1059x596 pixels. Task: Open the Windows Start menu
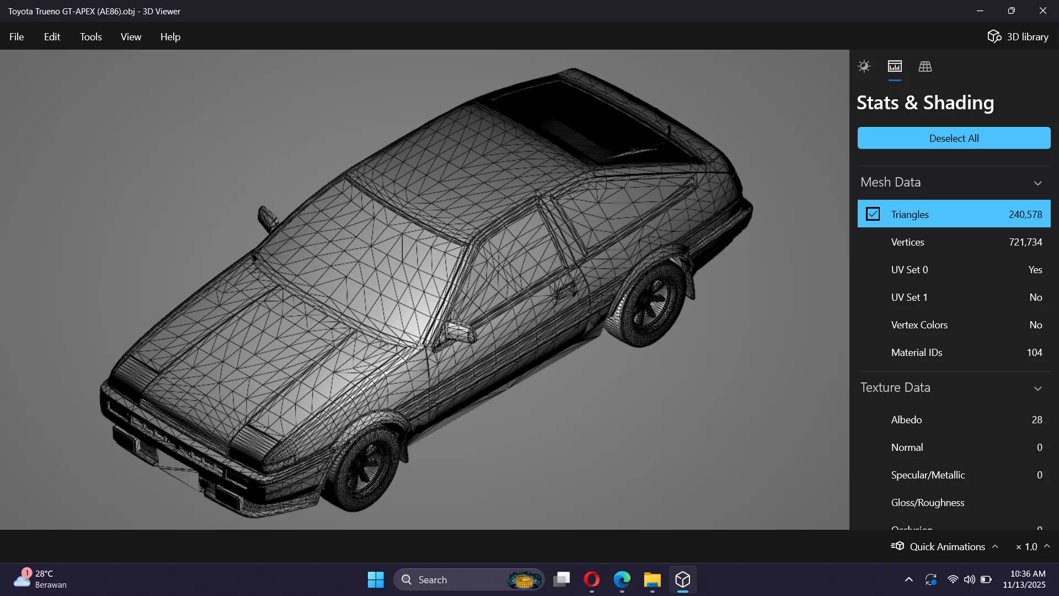376,579
